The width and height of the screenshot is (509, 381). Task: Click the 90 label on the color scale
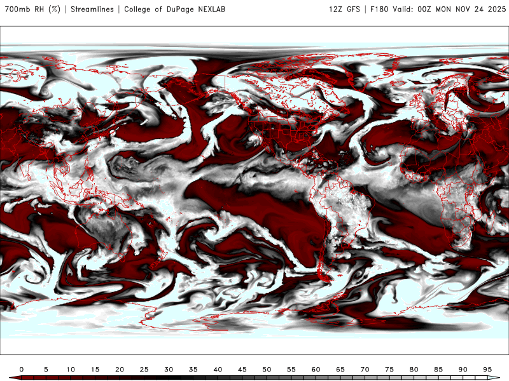click(463, 370)
